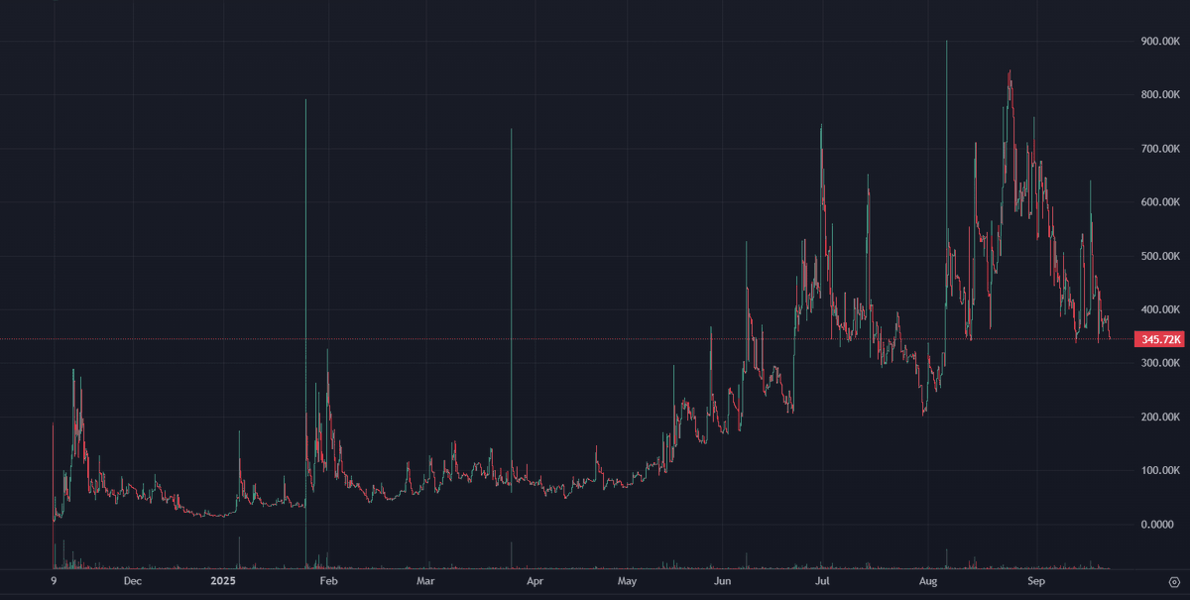Click the 400.00K price axis label
This screenshot has width=1190, height=600.
pos(1160,309)
